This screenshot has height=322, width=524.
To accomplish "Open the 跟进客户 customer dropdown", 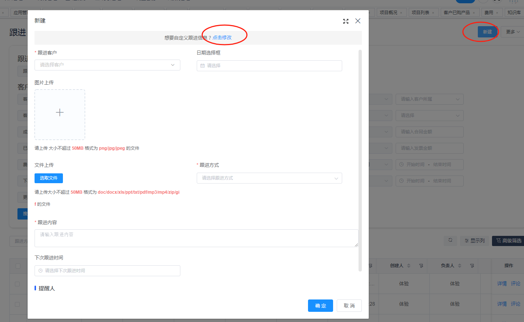I will tap(107, 65).
